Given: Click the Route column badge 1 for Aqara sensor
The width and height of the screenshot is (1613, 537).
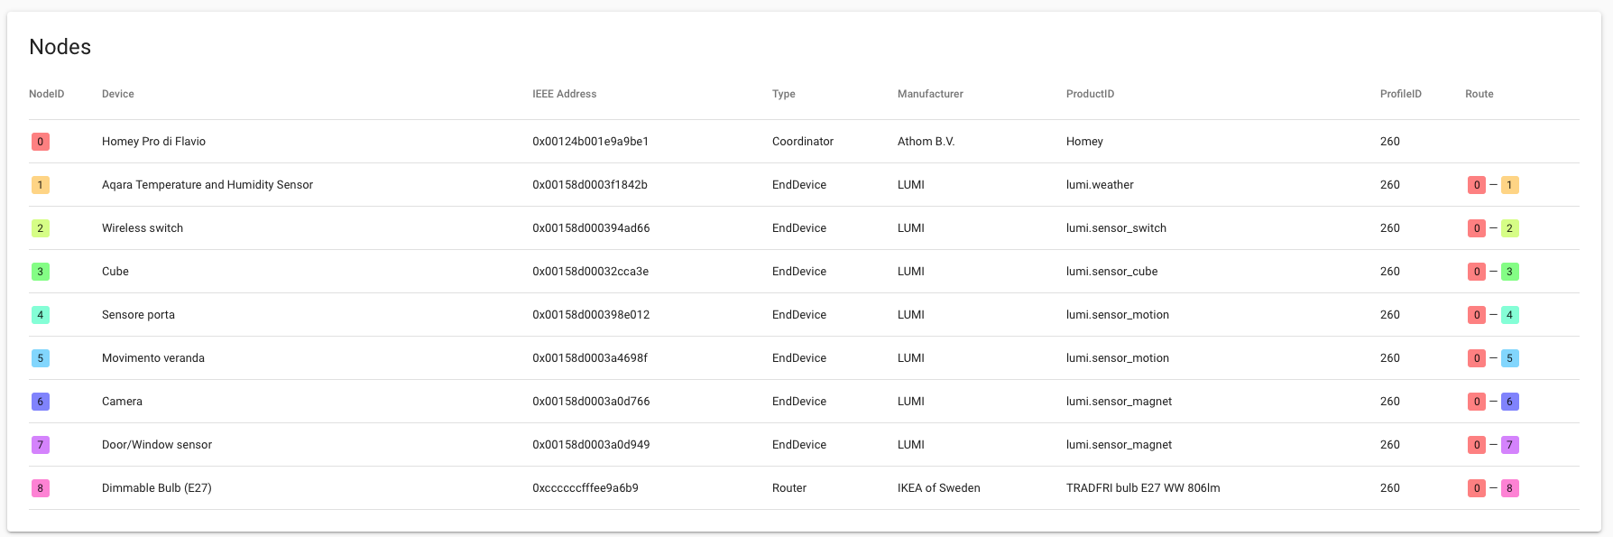Looking at the screenshot, I should click(1509, 185).
